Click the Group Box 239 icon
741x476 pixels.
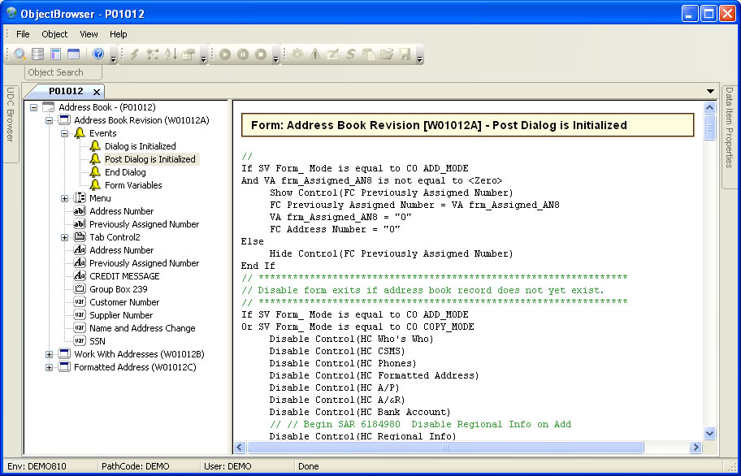click(x=80, y=289)
